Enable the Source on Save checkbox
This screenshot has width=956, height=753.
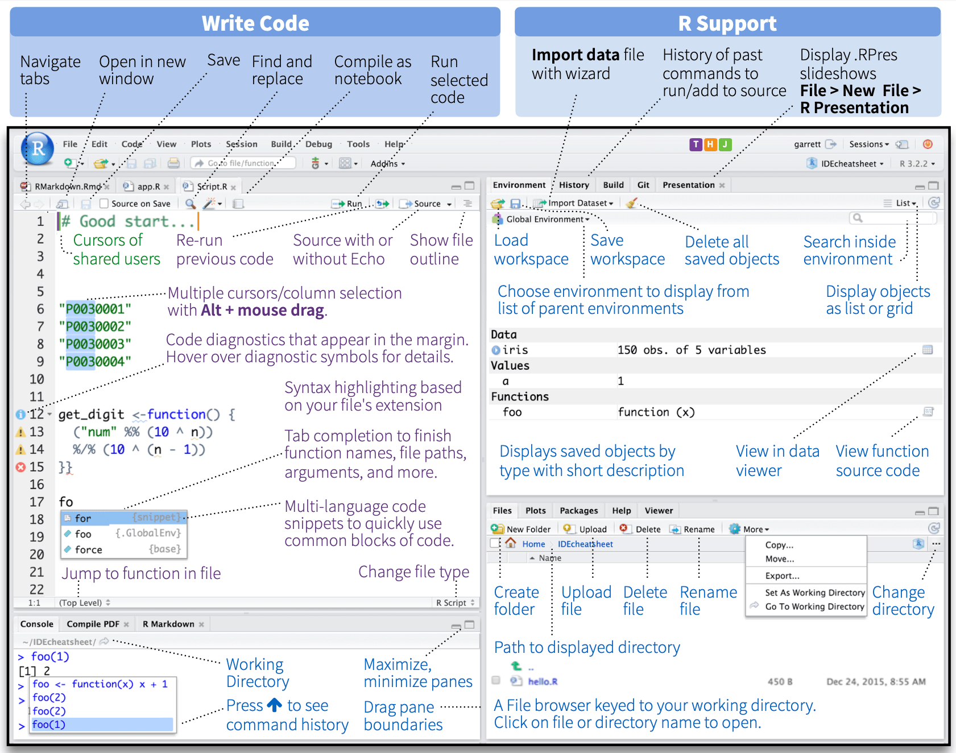104,204
